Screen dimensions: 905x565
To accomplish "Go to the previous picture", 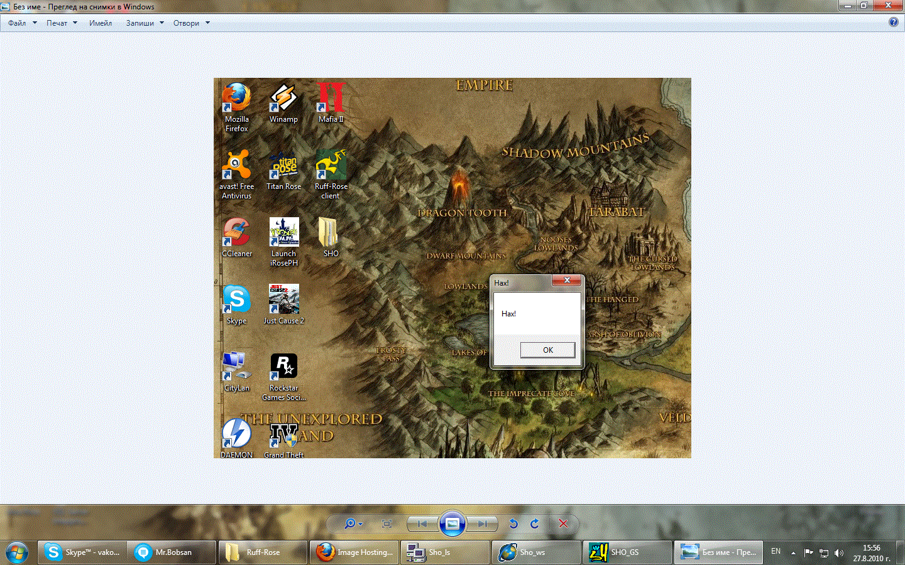I will click(422, 524).
